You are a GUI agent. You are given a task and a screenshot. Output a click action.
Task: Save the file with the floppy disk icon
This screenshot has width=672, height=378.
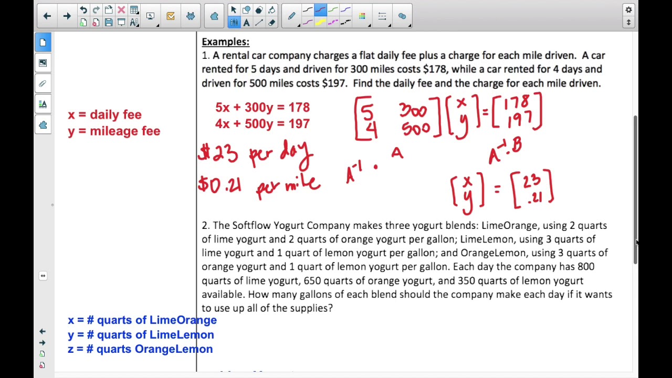[x=109, y=23]
